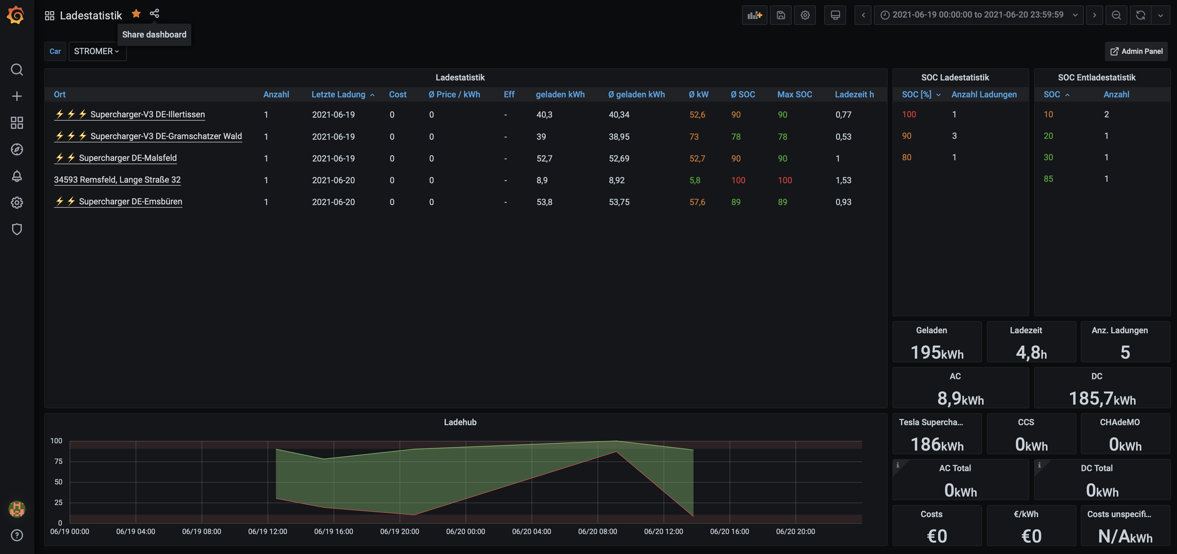Open dashboard settings gear in top bar

click(x=805, y=15)
